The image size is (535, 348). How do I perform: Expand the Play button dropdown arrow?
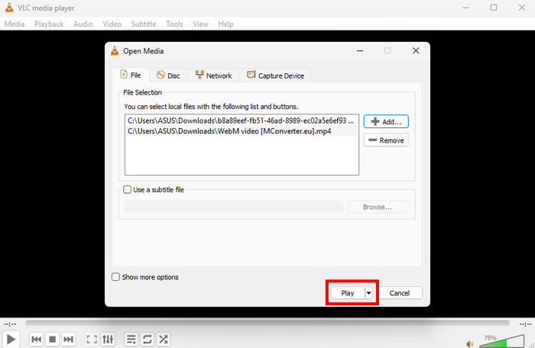point(368,293)
